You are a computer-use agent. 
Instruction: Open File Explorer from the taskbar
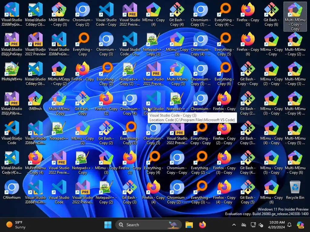pyautogui.click(x=189, y=225)
